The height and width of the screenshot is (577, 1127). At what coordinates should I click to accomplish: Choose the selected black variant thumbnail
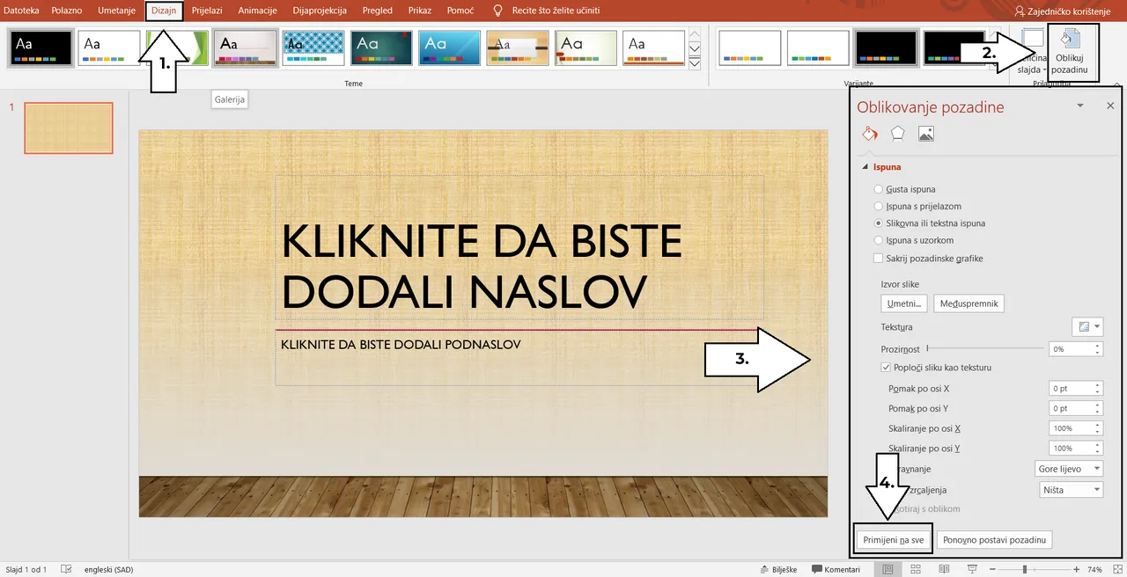pyautogui.click(x=886, y=47)
